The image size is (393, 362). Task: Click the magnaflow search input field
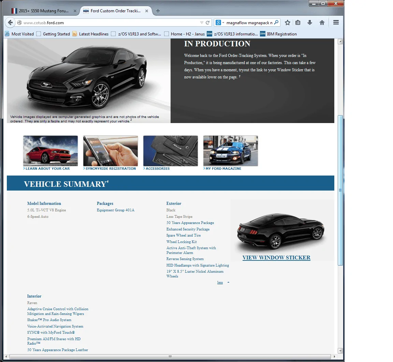pyautogui.click(x=249, y=22)
